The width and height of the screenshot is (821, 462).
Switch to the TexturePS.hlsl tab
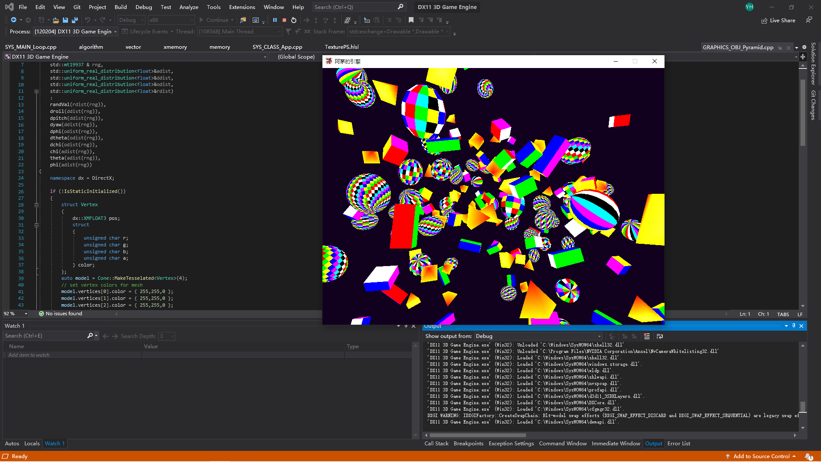341,47
